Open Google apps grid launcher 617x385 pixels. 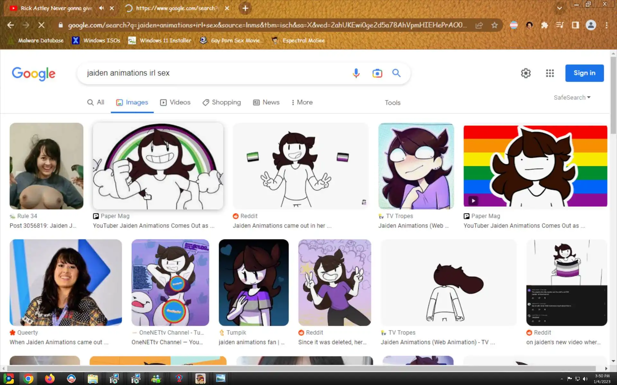[550, 73]
